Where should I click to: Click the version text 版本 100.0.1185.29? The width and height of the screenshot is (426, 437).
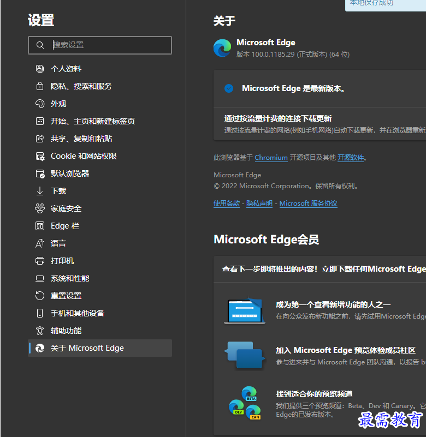click(x=293, y=55)
